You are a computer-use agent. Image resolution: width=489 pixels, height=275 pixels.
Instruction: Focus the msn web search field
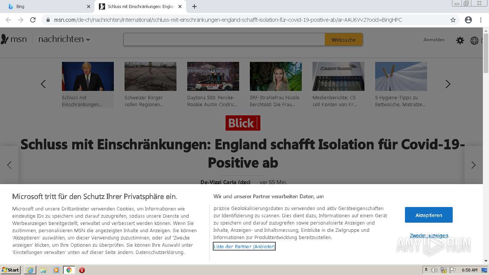(x=224, y=39)
